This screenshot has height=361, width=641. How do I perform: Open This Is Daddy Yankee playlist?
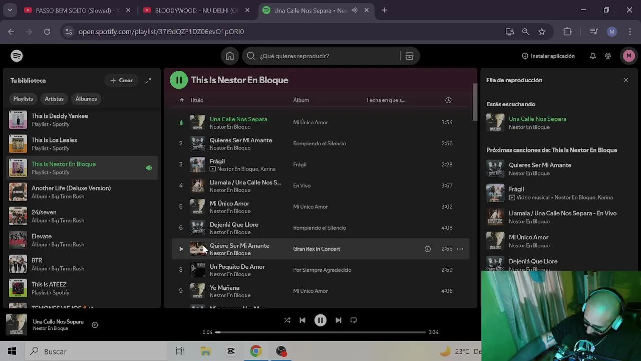pyautogui.click(x=81, y=120)
